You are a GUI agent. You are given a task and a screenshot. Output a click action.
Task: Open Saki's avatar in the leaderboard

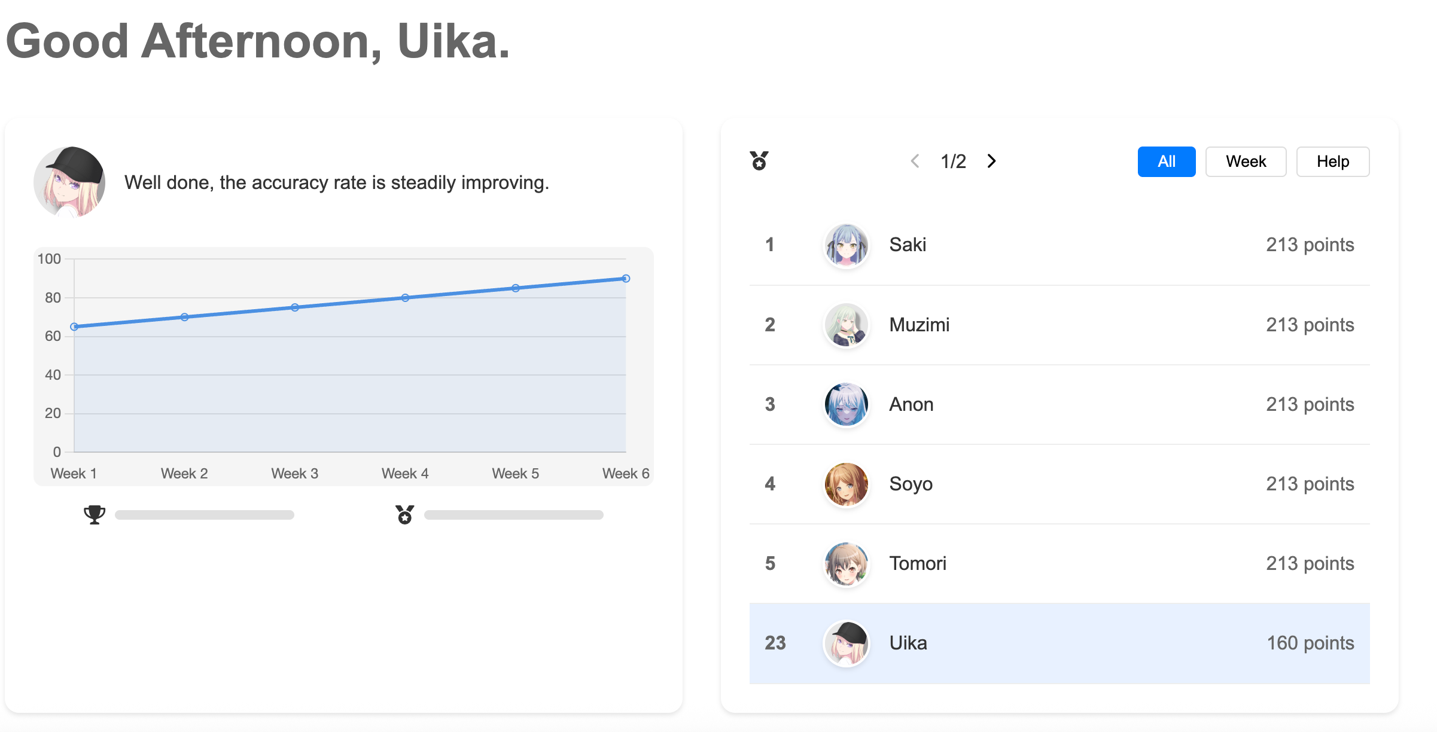coord(847,245)
